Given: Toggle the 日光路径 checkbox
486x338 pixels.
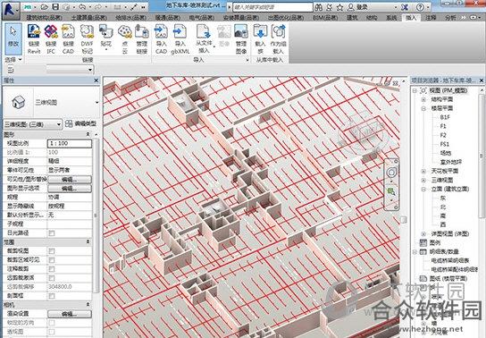Looking at the screenshot, I should pyautogui.click(x=52, y=232).
